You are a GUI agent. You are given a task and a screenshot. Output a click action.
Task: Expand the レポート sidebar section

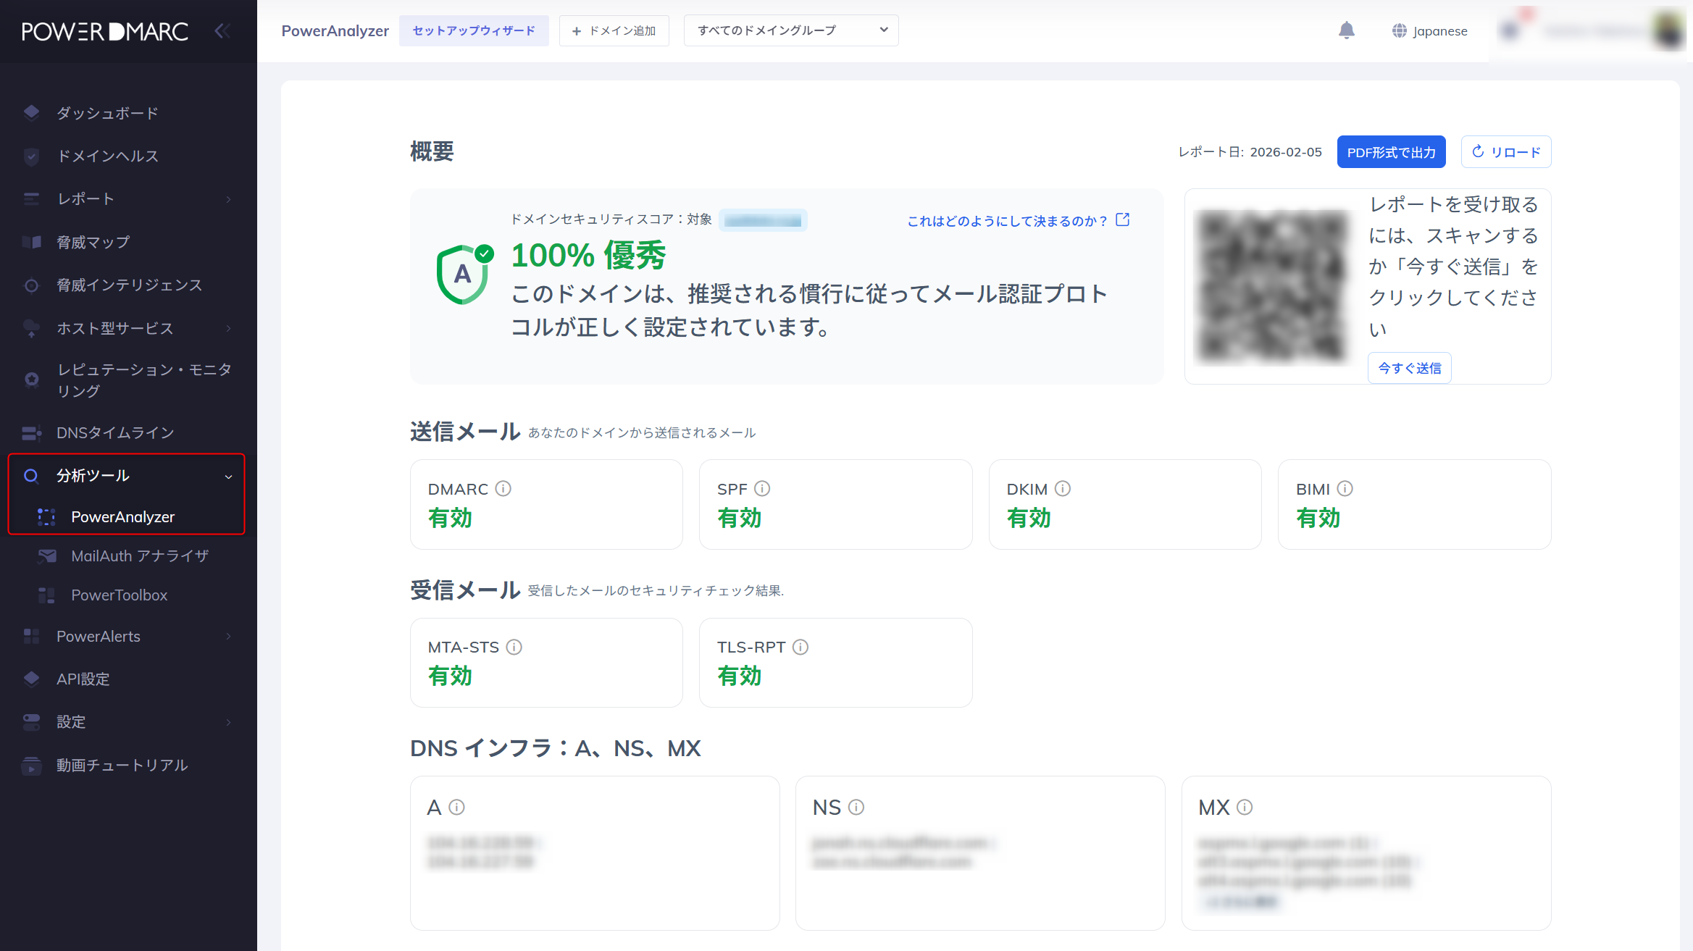coord(85,198)
